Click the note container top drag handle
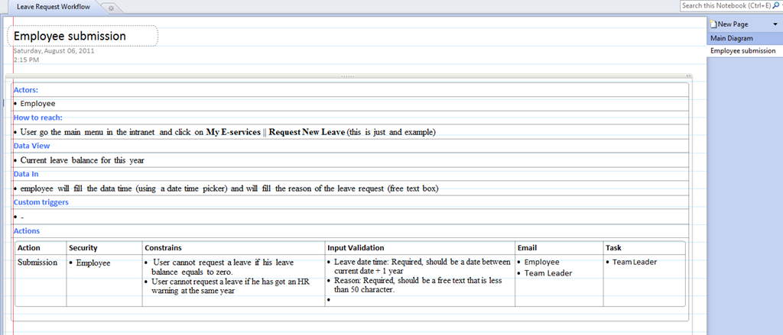Viewport: 783px width, 335px height. point(348,76)
